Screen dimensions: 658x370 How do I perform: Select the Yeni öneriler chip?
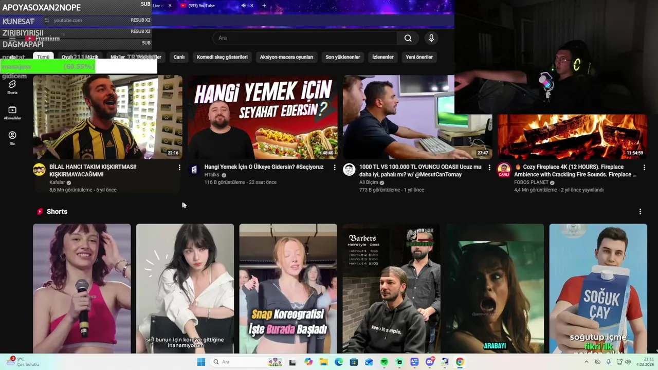pyautogui.click(x=419, y=57)
